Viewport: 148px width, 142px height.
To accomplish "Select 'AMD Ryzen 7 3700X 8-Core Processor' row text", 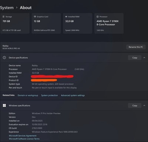I will pos(49,69).
